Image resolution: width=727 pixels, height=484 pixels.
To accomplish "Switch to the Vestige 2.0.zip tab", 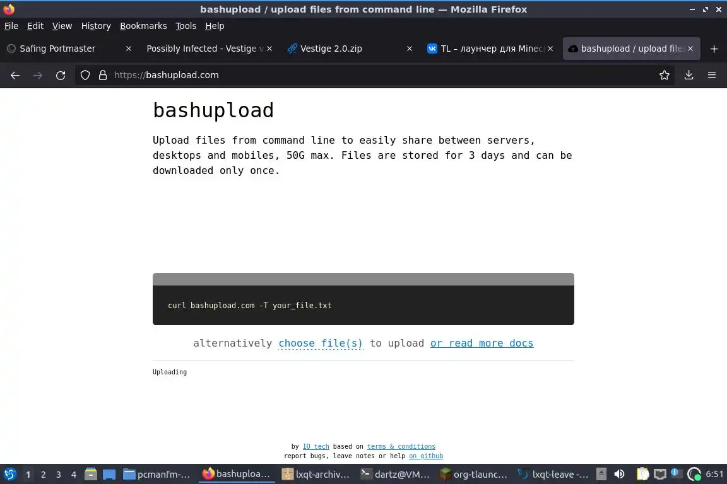I will point(350,49).
